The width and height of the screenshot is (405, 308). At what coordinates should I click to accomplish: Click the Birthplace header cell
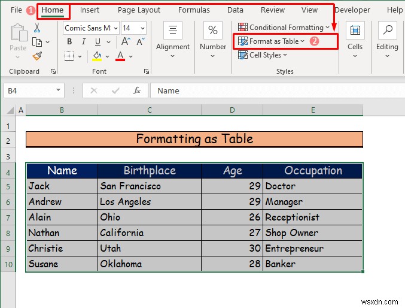tap(150, 171)
